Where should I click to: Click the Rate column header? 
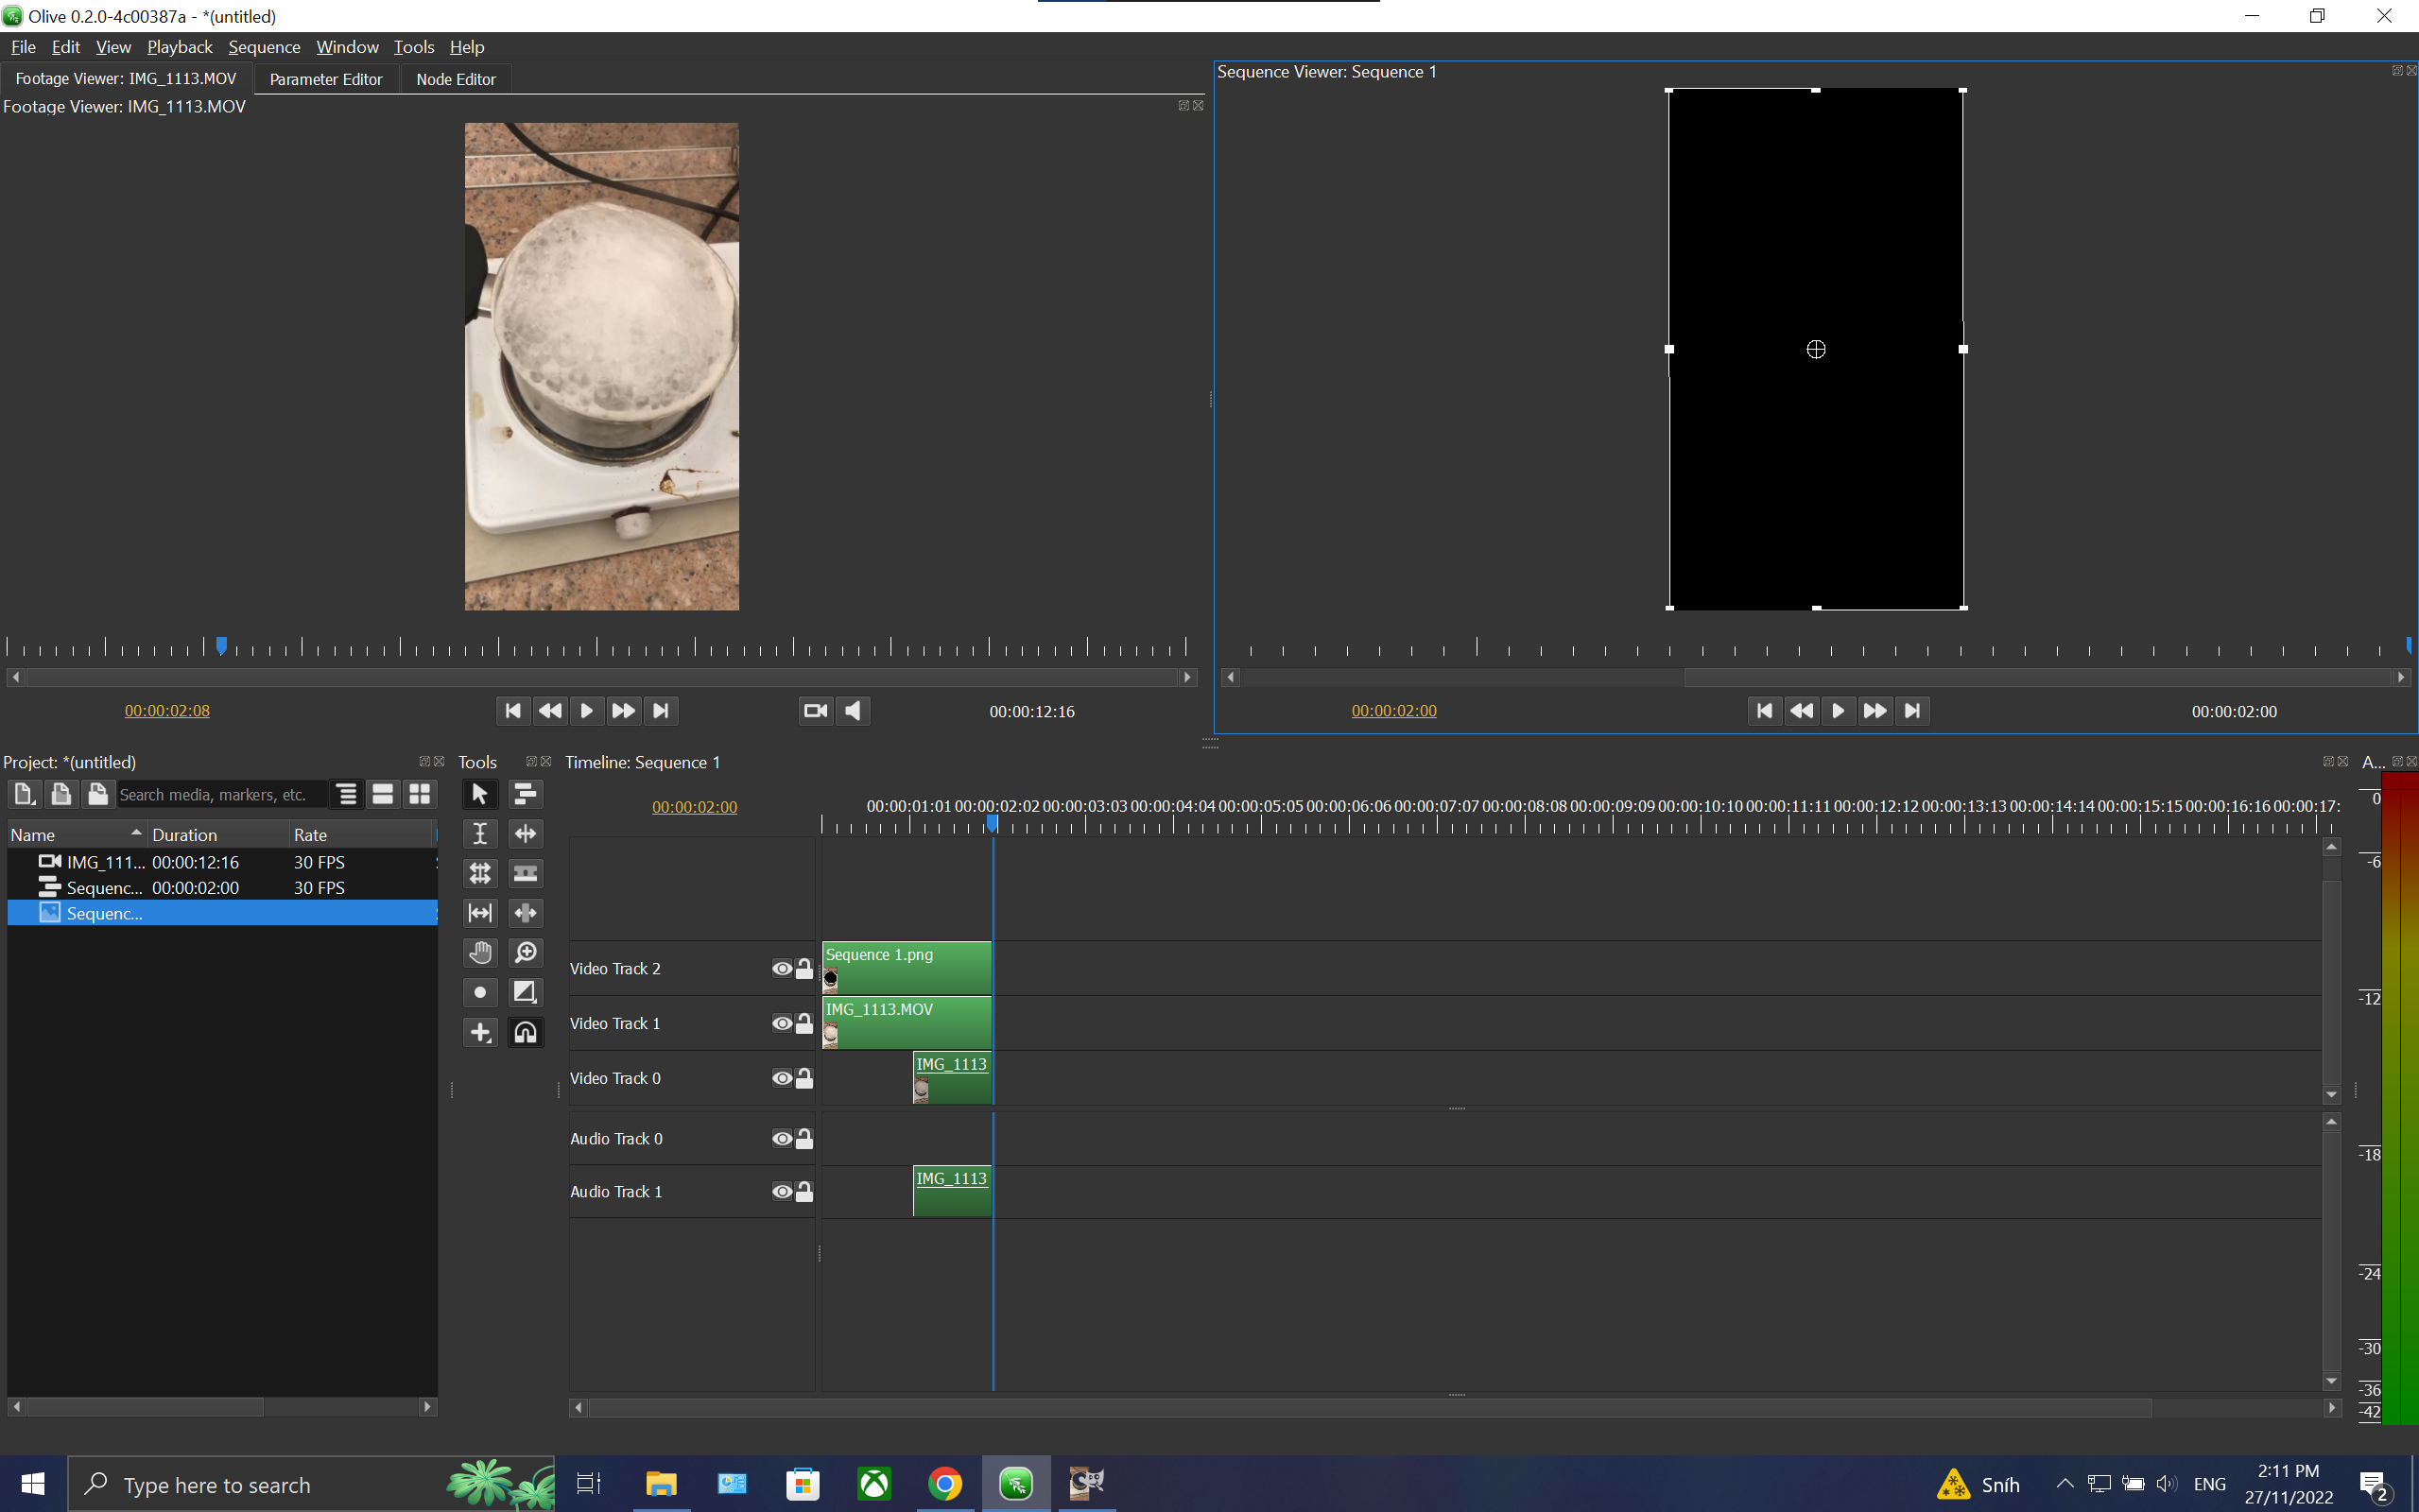pyautogui.click(x=362, y=835)
